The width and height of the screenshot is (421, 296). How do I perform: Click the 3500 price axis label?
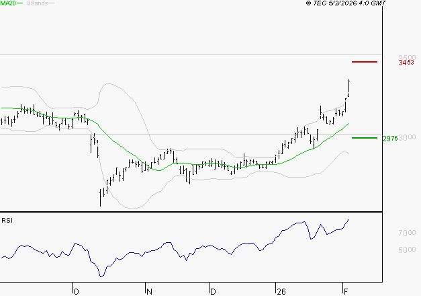407,57
